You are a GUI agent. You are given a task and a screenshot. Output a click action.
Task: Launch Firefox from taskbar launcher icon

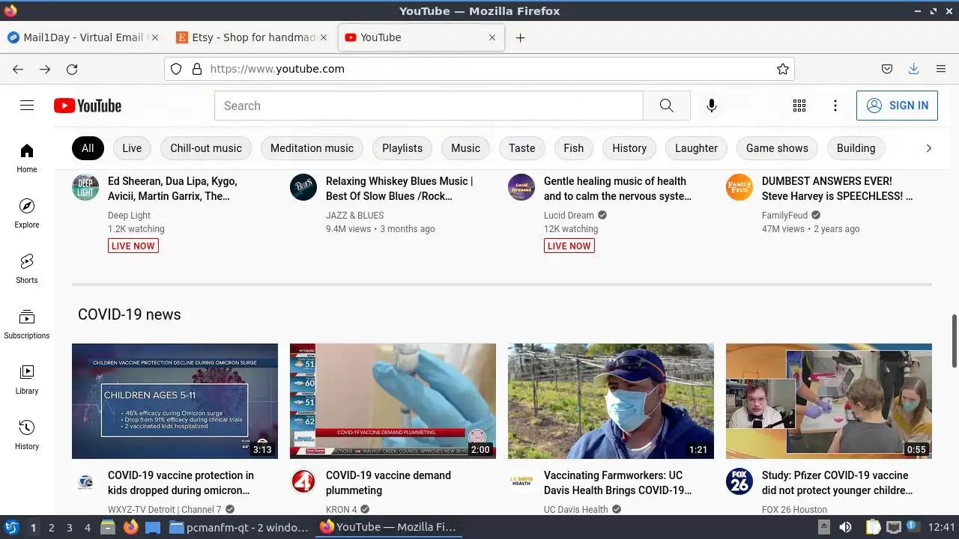[x=131, y=528]
